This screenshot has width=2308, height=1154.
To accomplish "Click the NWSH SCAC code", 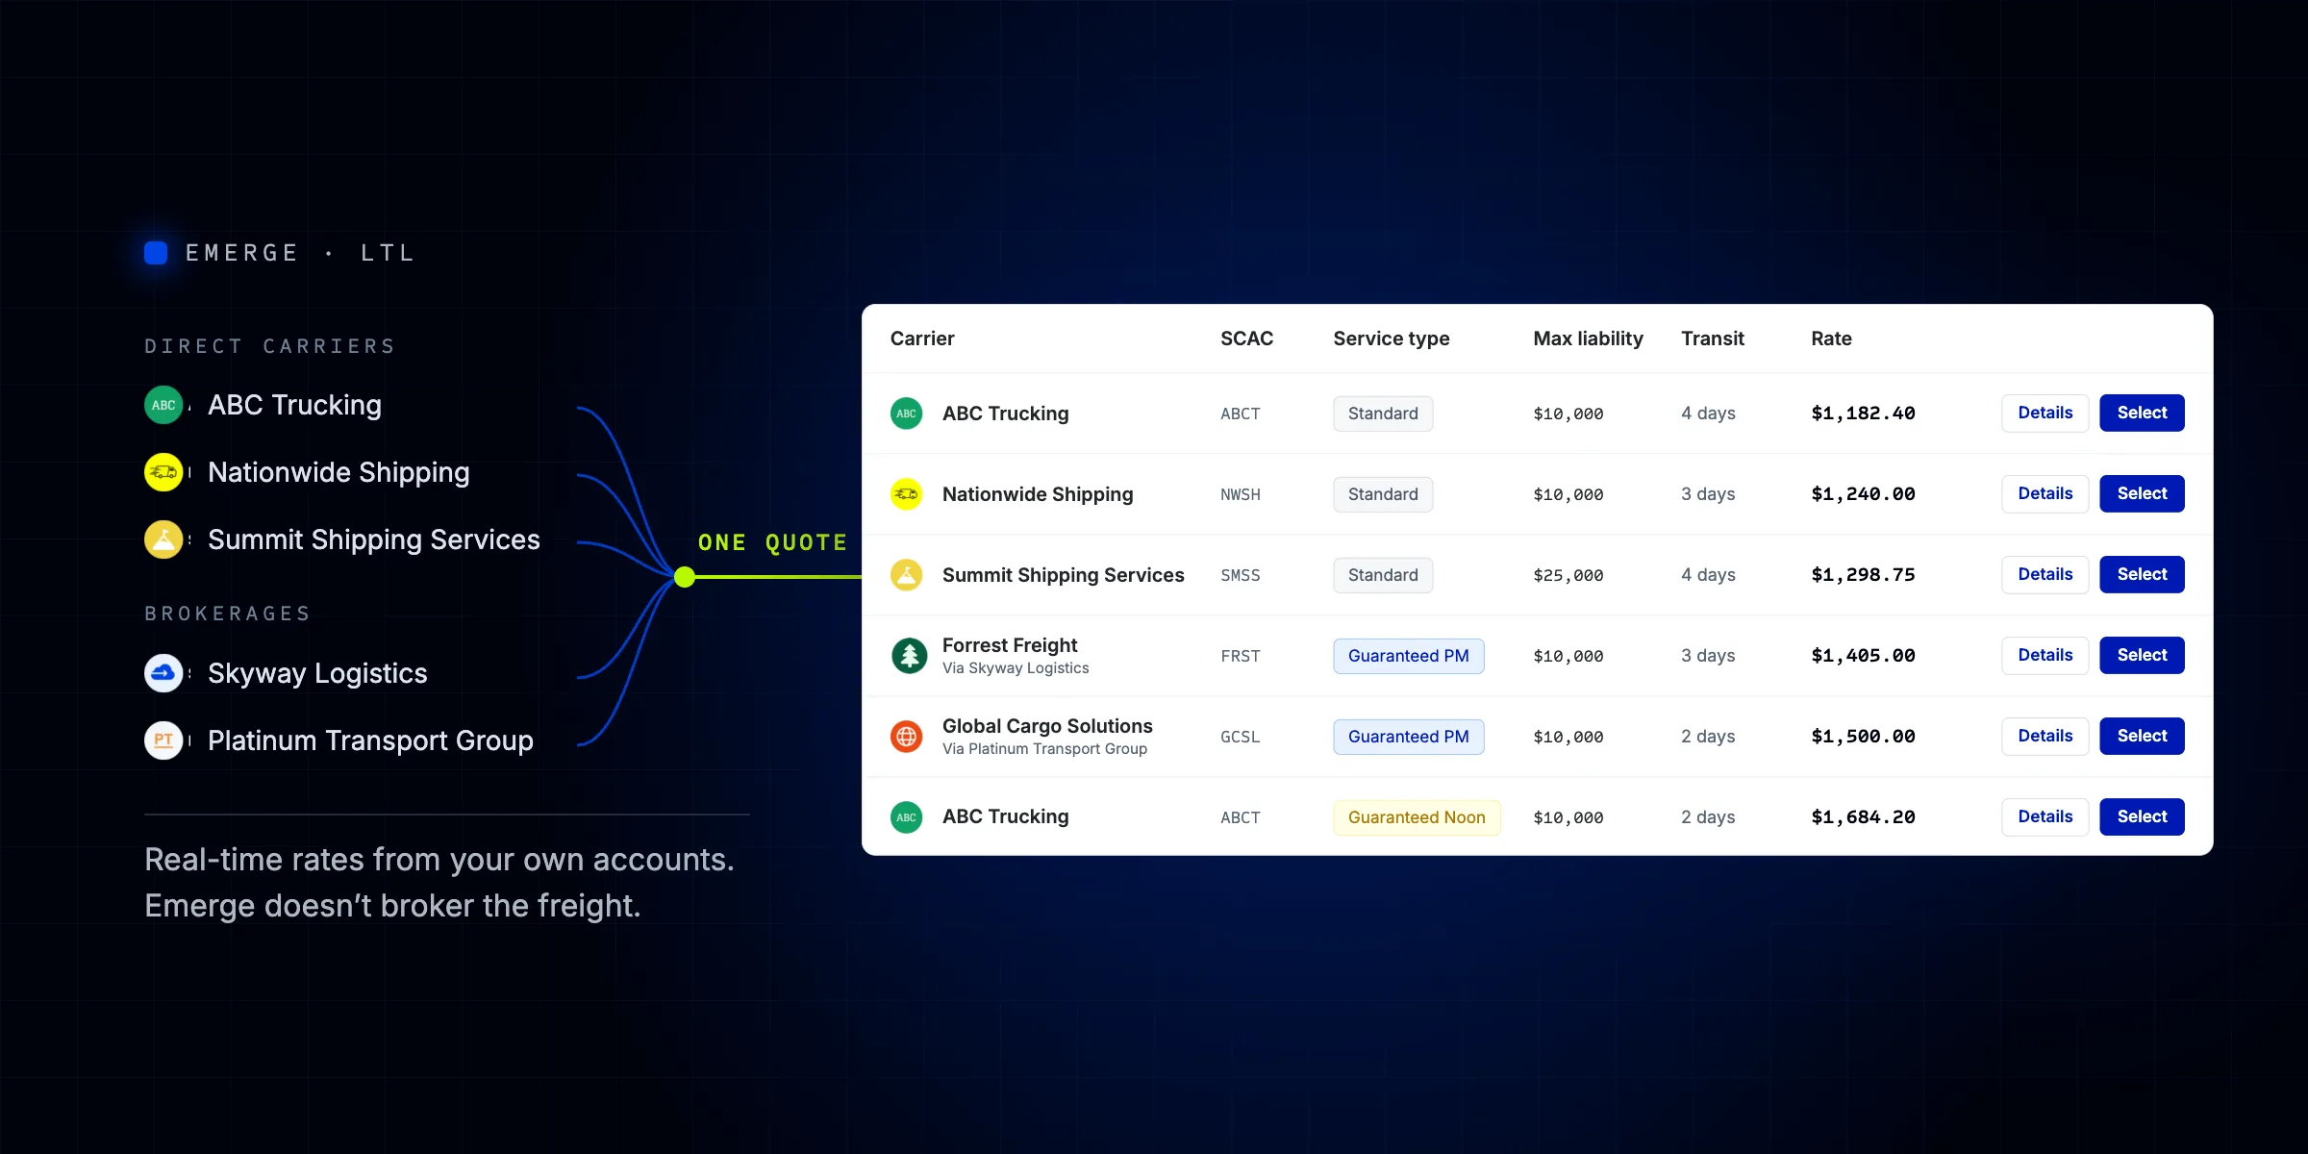I will 1241,494.
